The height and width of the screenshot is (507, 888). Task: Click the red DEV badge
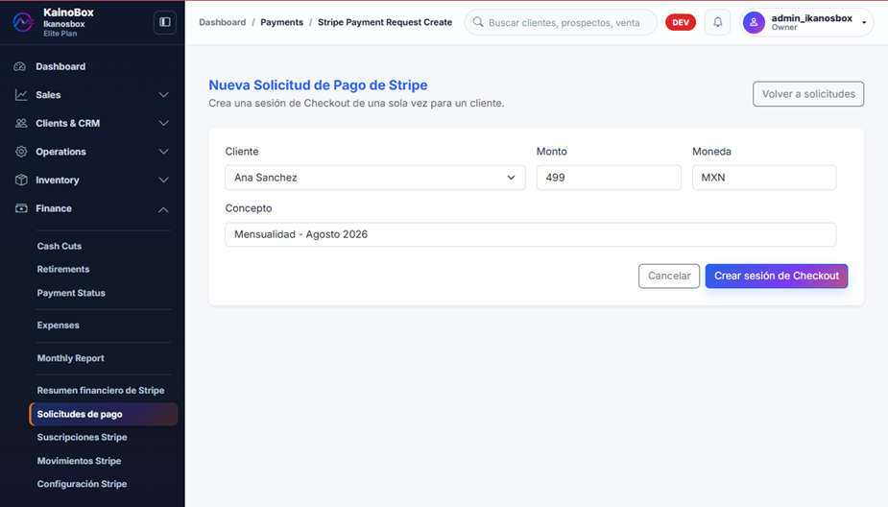coord(680,22)
